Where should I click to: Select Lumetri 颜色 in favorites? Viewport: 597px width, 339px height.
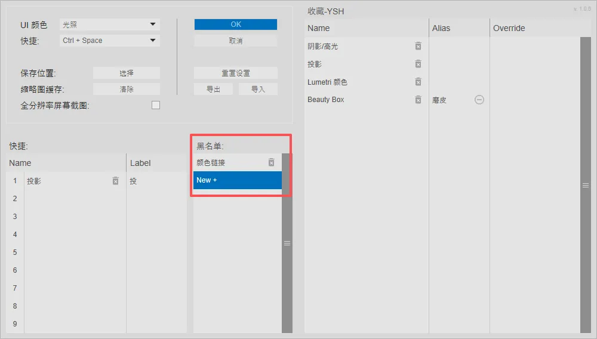click(x=327, y=82)
